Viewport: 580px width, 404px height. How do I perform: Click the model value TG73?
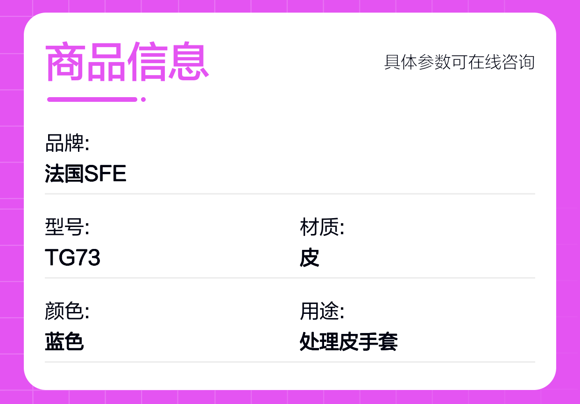pyautogui.click(x=73, y=258)
